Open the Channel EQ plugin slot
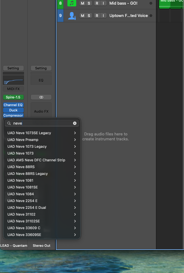Viewport: 184px width, 273px height. tap(13, 105)
